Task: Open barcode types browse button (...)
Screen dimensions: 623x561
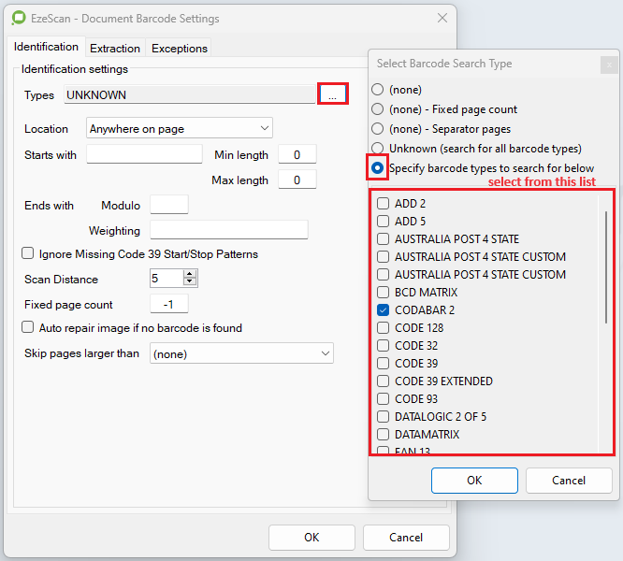Action: pyautogui.click(x=332, y=94)
